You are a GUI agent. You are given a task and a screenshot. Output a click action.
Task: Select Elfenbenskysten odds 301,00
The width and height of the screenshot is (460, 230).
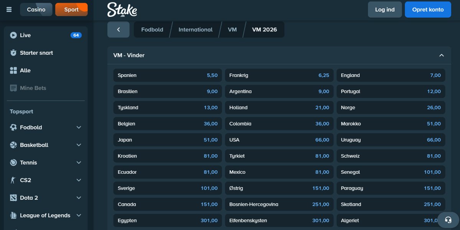click(279, 220)
